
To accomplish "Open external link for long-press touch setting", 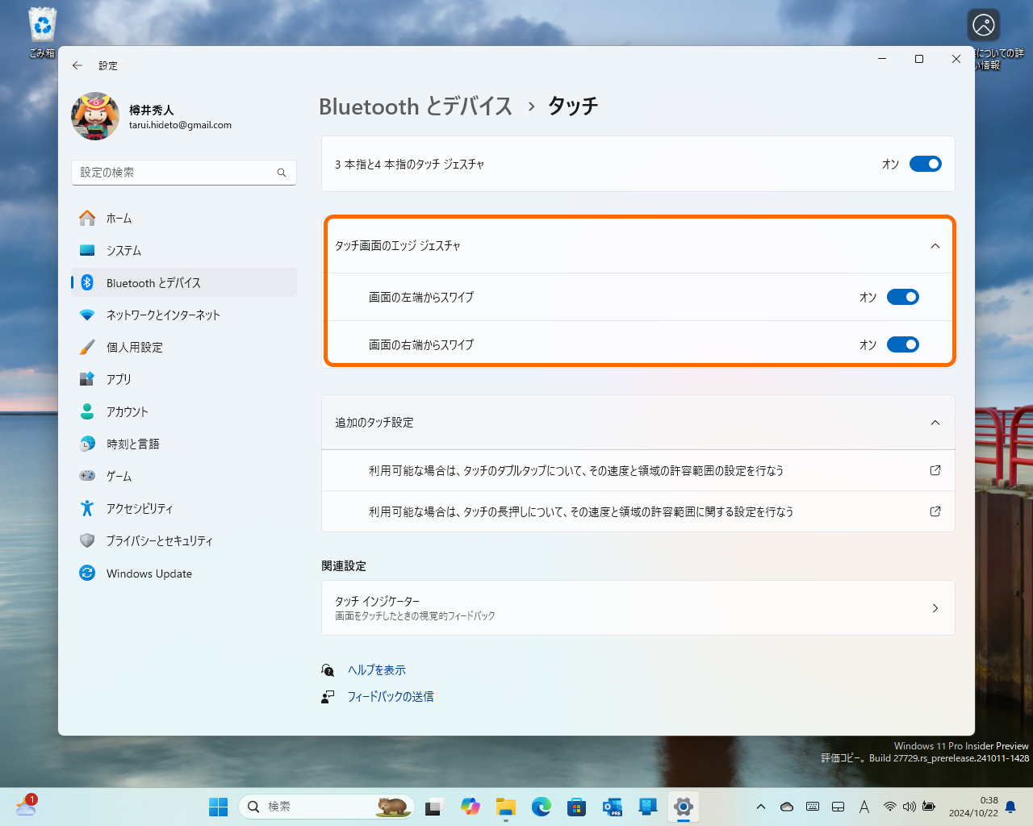I will point(935,511).
